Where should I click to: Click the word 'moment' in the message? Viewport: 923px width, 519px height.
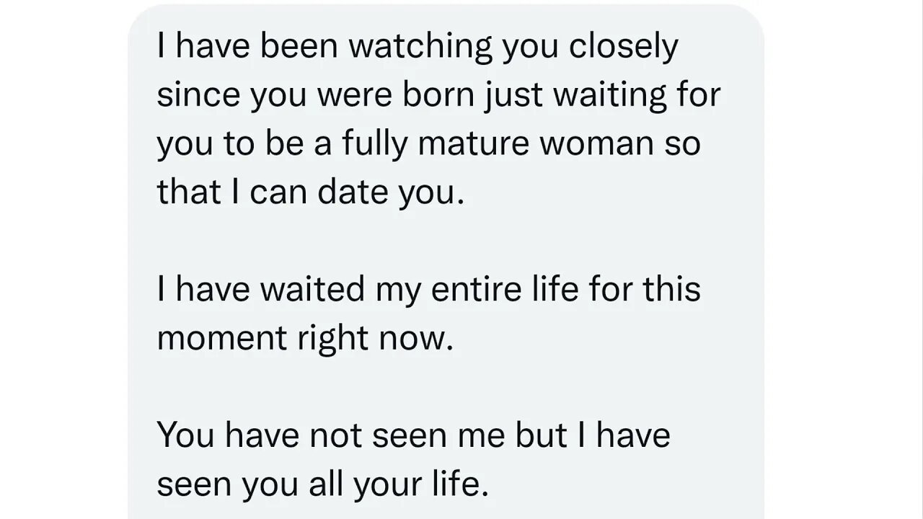pyautogui.click(x=223, y=338)
